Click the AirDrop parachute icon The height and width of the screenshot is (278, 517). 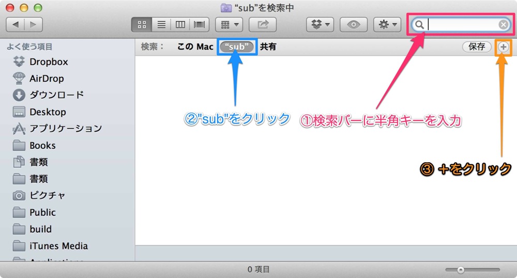pyautogui.click(x=19, y=79)
